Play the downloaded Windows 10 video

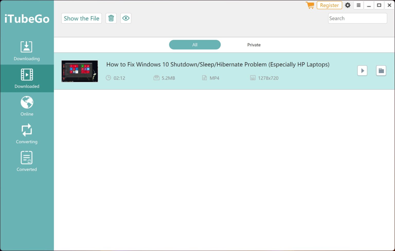(x=362, y=70)
